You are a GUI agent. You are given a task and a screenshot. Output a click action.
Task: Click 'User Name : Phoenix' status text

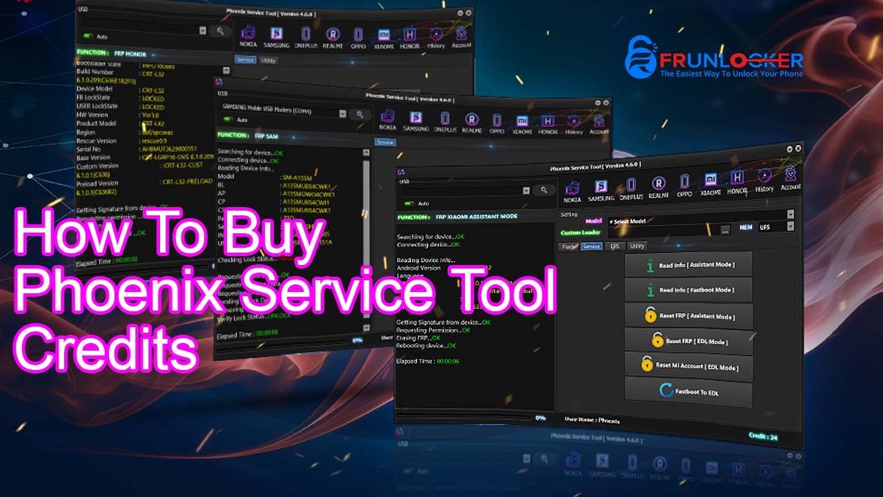coord(592,420)
